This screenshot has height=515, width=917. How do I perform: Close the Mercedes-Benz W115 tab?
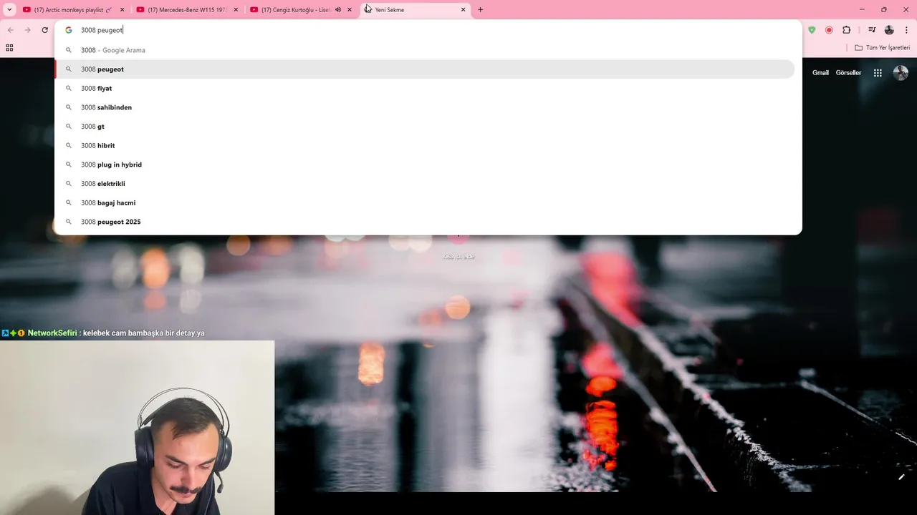(236, 10)
